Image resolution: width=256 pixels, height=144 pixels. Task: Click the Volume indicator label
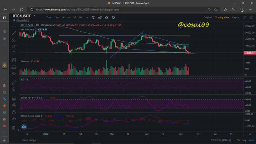coord(25,61)
